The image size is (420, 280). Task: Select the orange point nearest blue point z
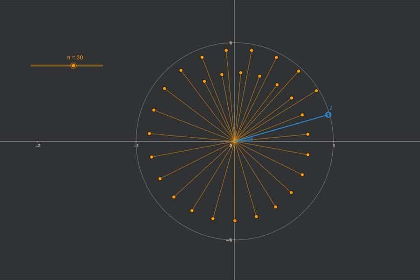point(316,91)
